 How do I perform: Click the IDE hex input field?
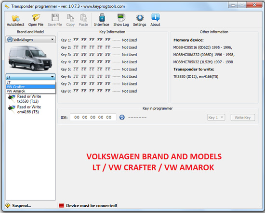[x=93, y=117]
